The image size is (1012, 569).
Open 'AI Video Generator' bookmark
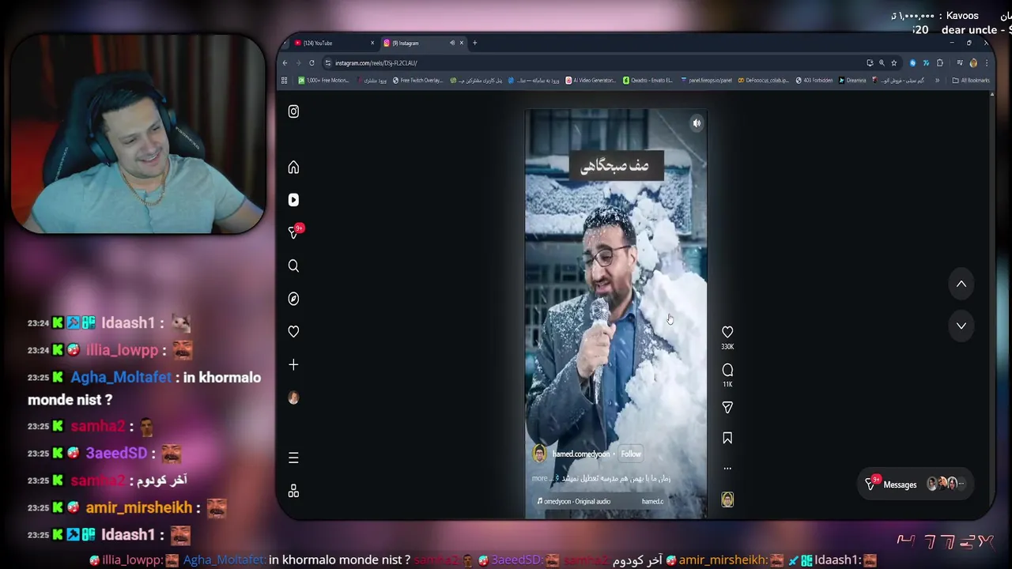[x=591, y=81]
